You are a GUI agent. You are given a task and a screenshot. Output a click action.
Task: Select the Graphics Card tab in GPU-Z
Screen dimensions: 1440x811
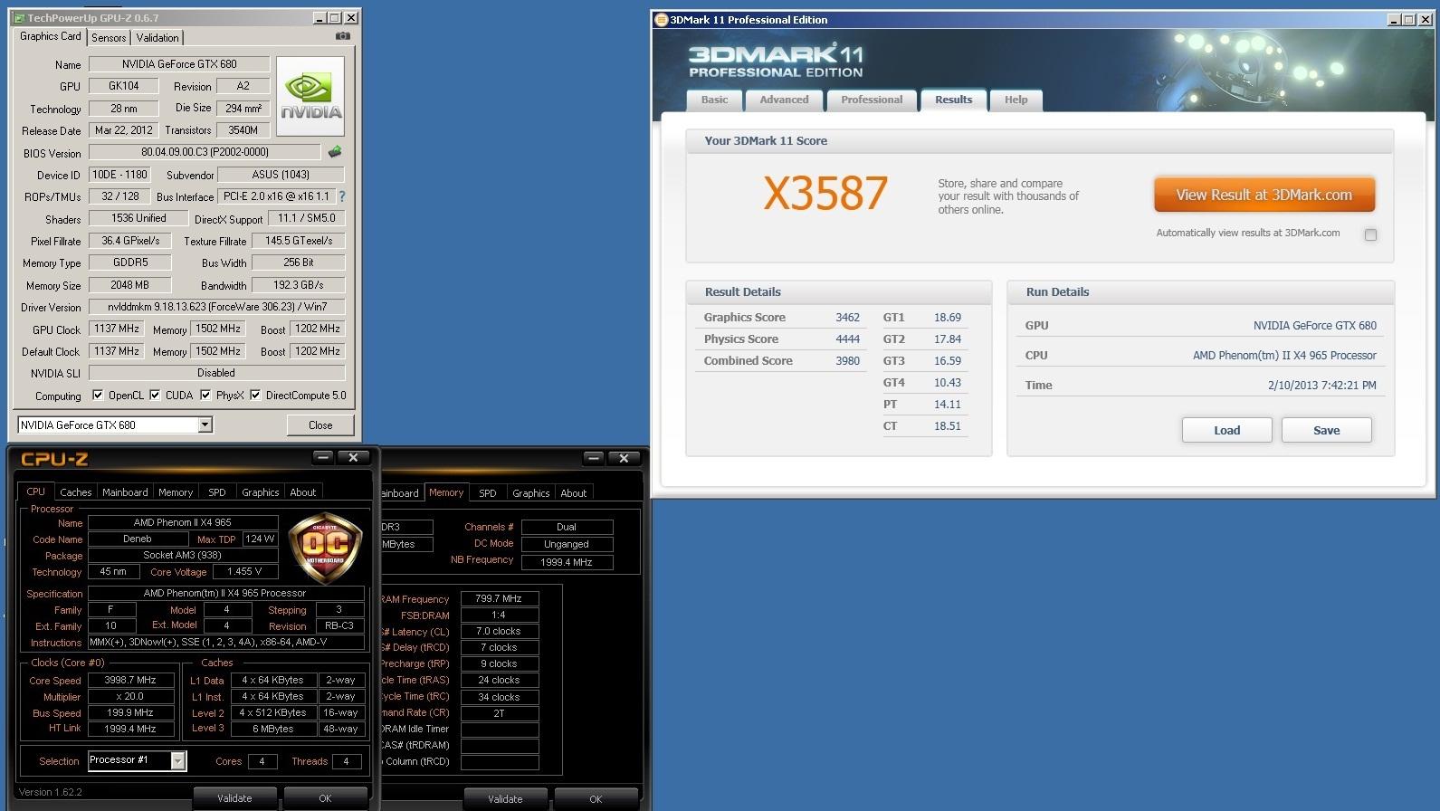pos(51,36)
